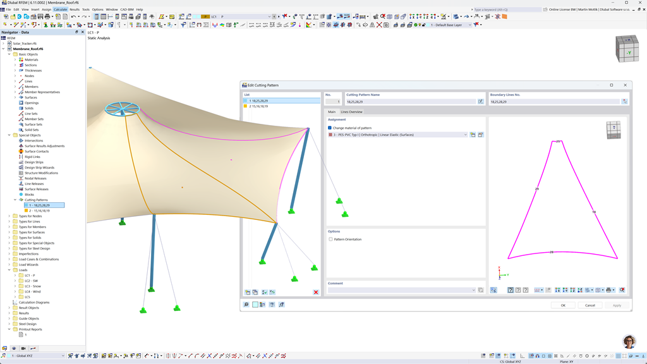
Task: Switch to the Lines Overview tab
Action: tap(351, 111)
